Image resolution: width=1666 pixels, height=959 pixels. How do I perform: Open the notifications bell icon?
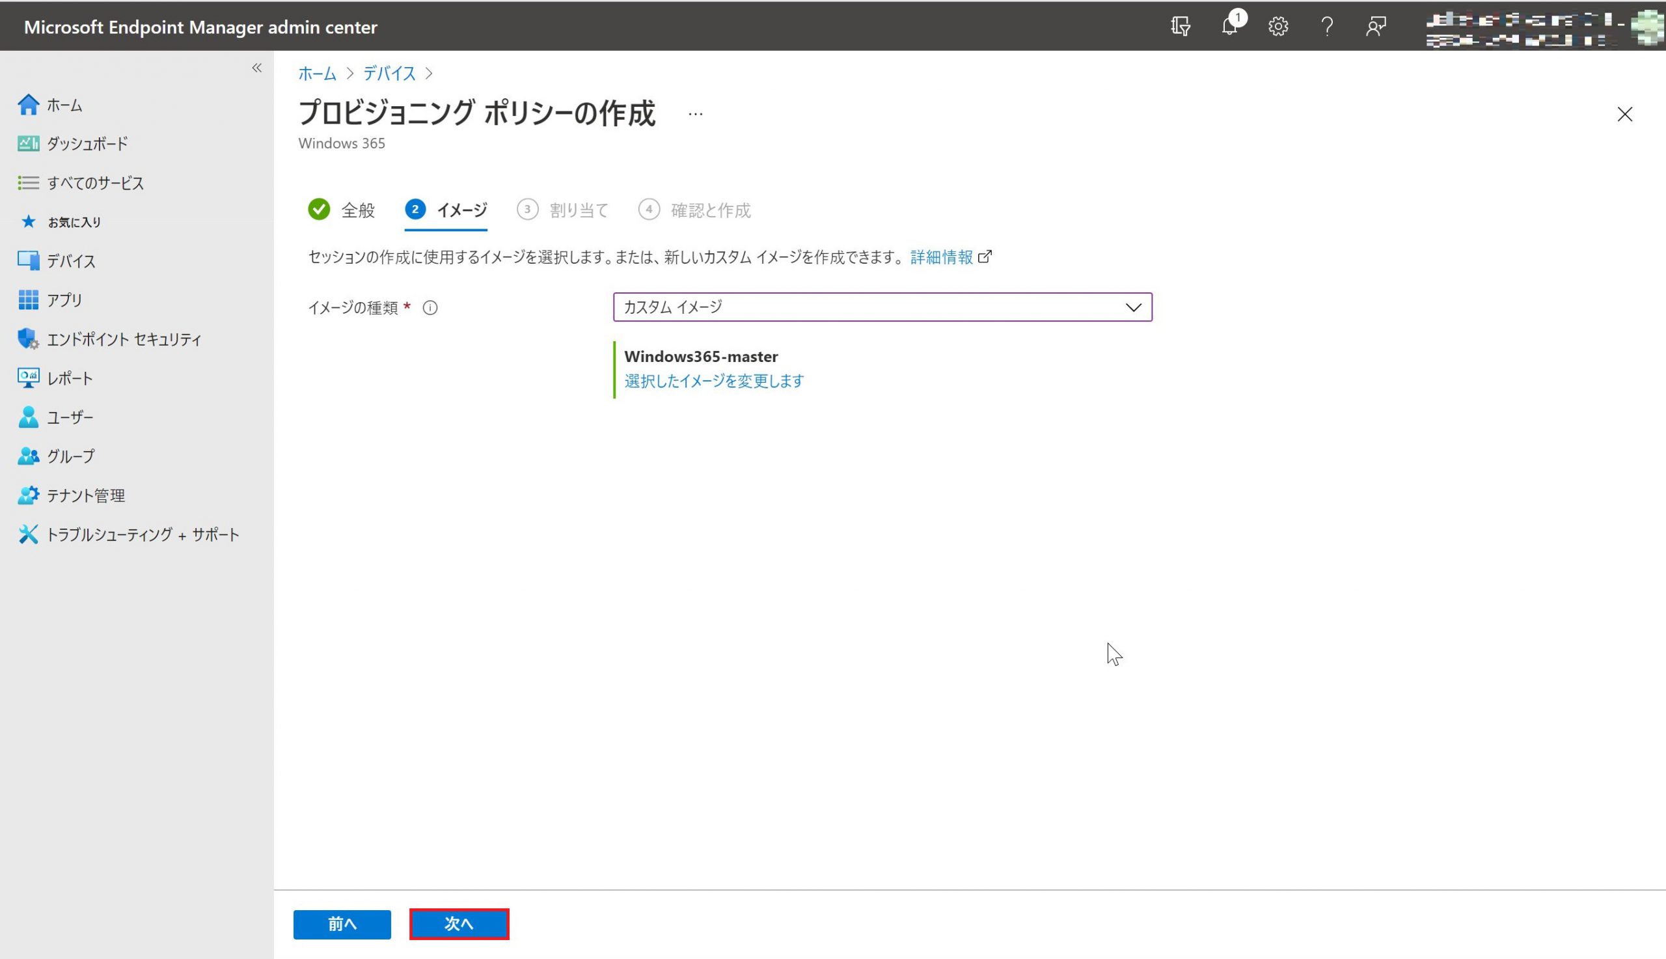point(1229,26)
